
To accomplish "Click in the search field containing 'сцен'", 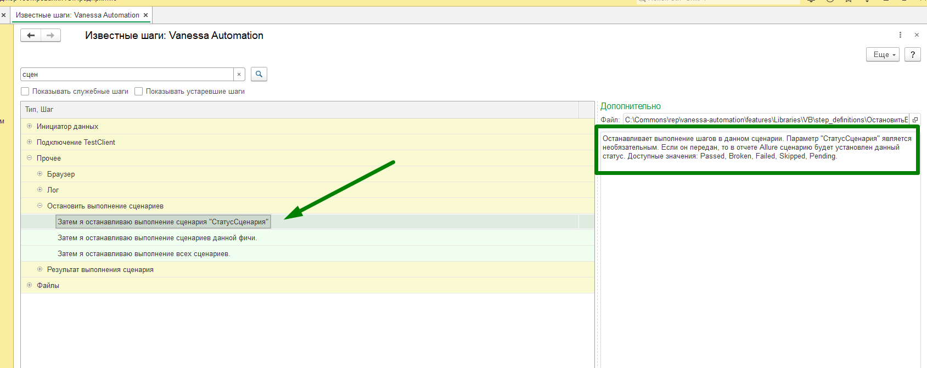I will 127,75.
